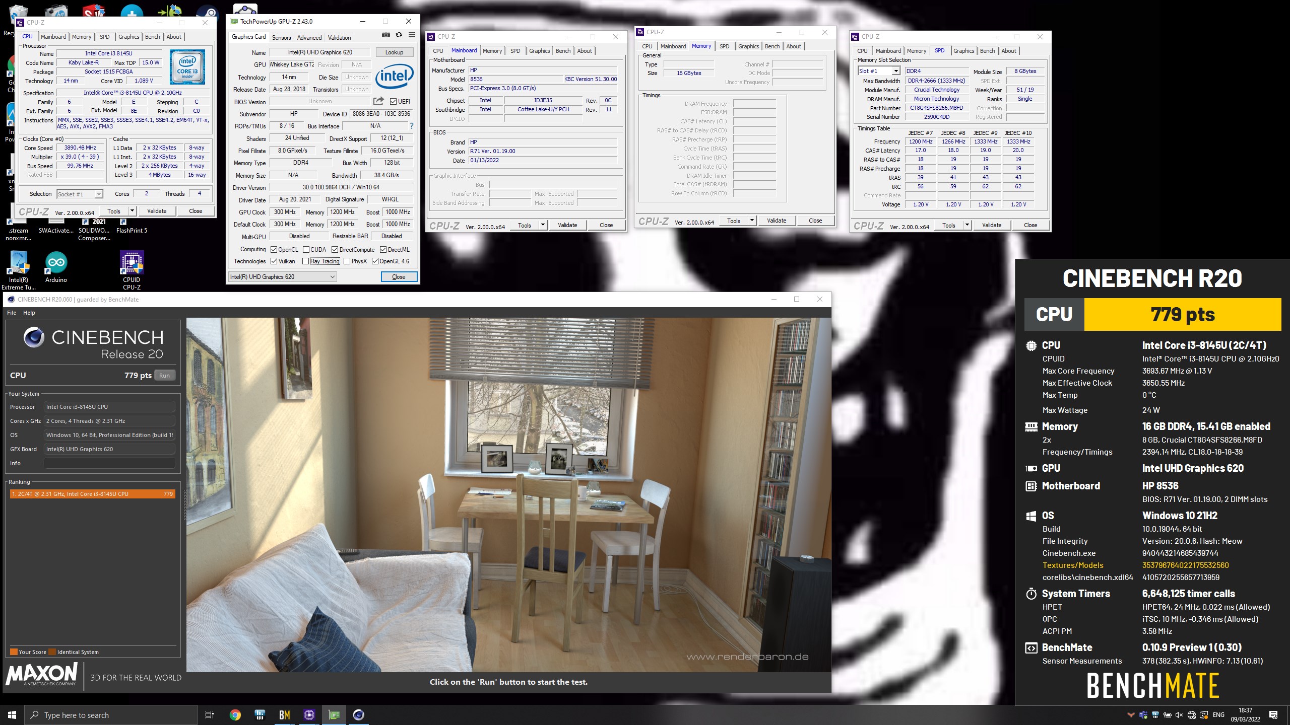1290x725 pixels.
Task: Switch to Cinebench taskbar icon
Action: 358,715
